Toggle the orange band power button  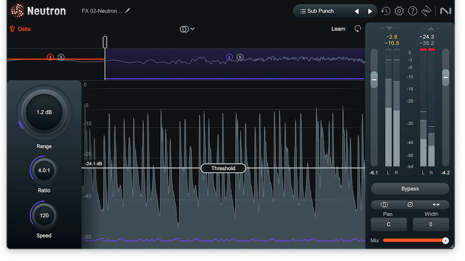point(50,57)
